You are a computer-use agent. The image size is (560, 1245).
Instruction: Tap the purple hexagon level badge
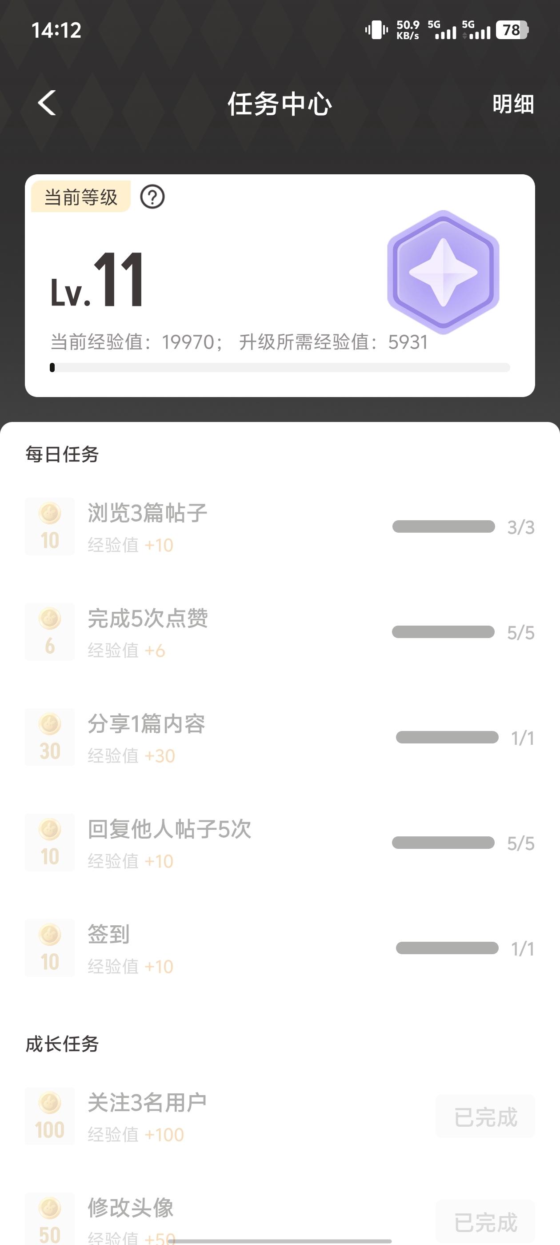[x=443, y=272]
